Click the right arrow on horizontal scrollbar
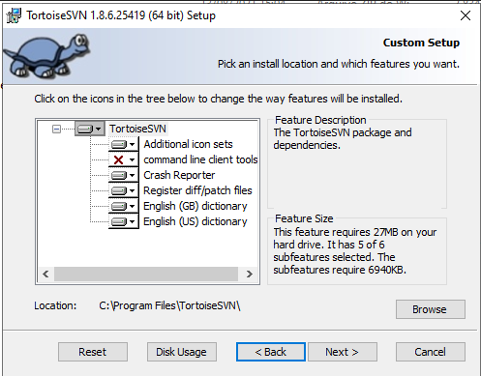 249,275
